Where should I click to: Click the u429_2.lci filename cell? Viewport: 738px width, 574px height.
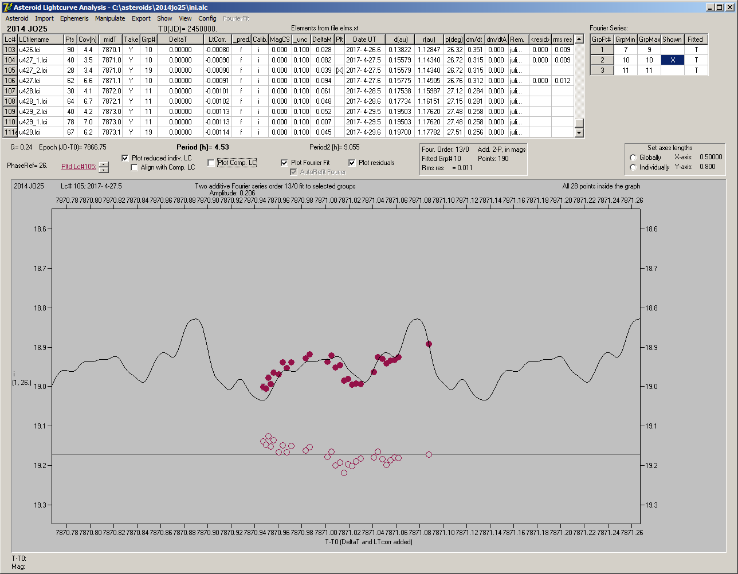pyautogui.click(x=40, y=112)
